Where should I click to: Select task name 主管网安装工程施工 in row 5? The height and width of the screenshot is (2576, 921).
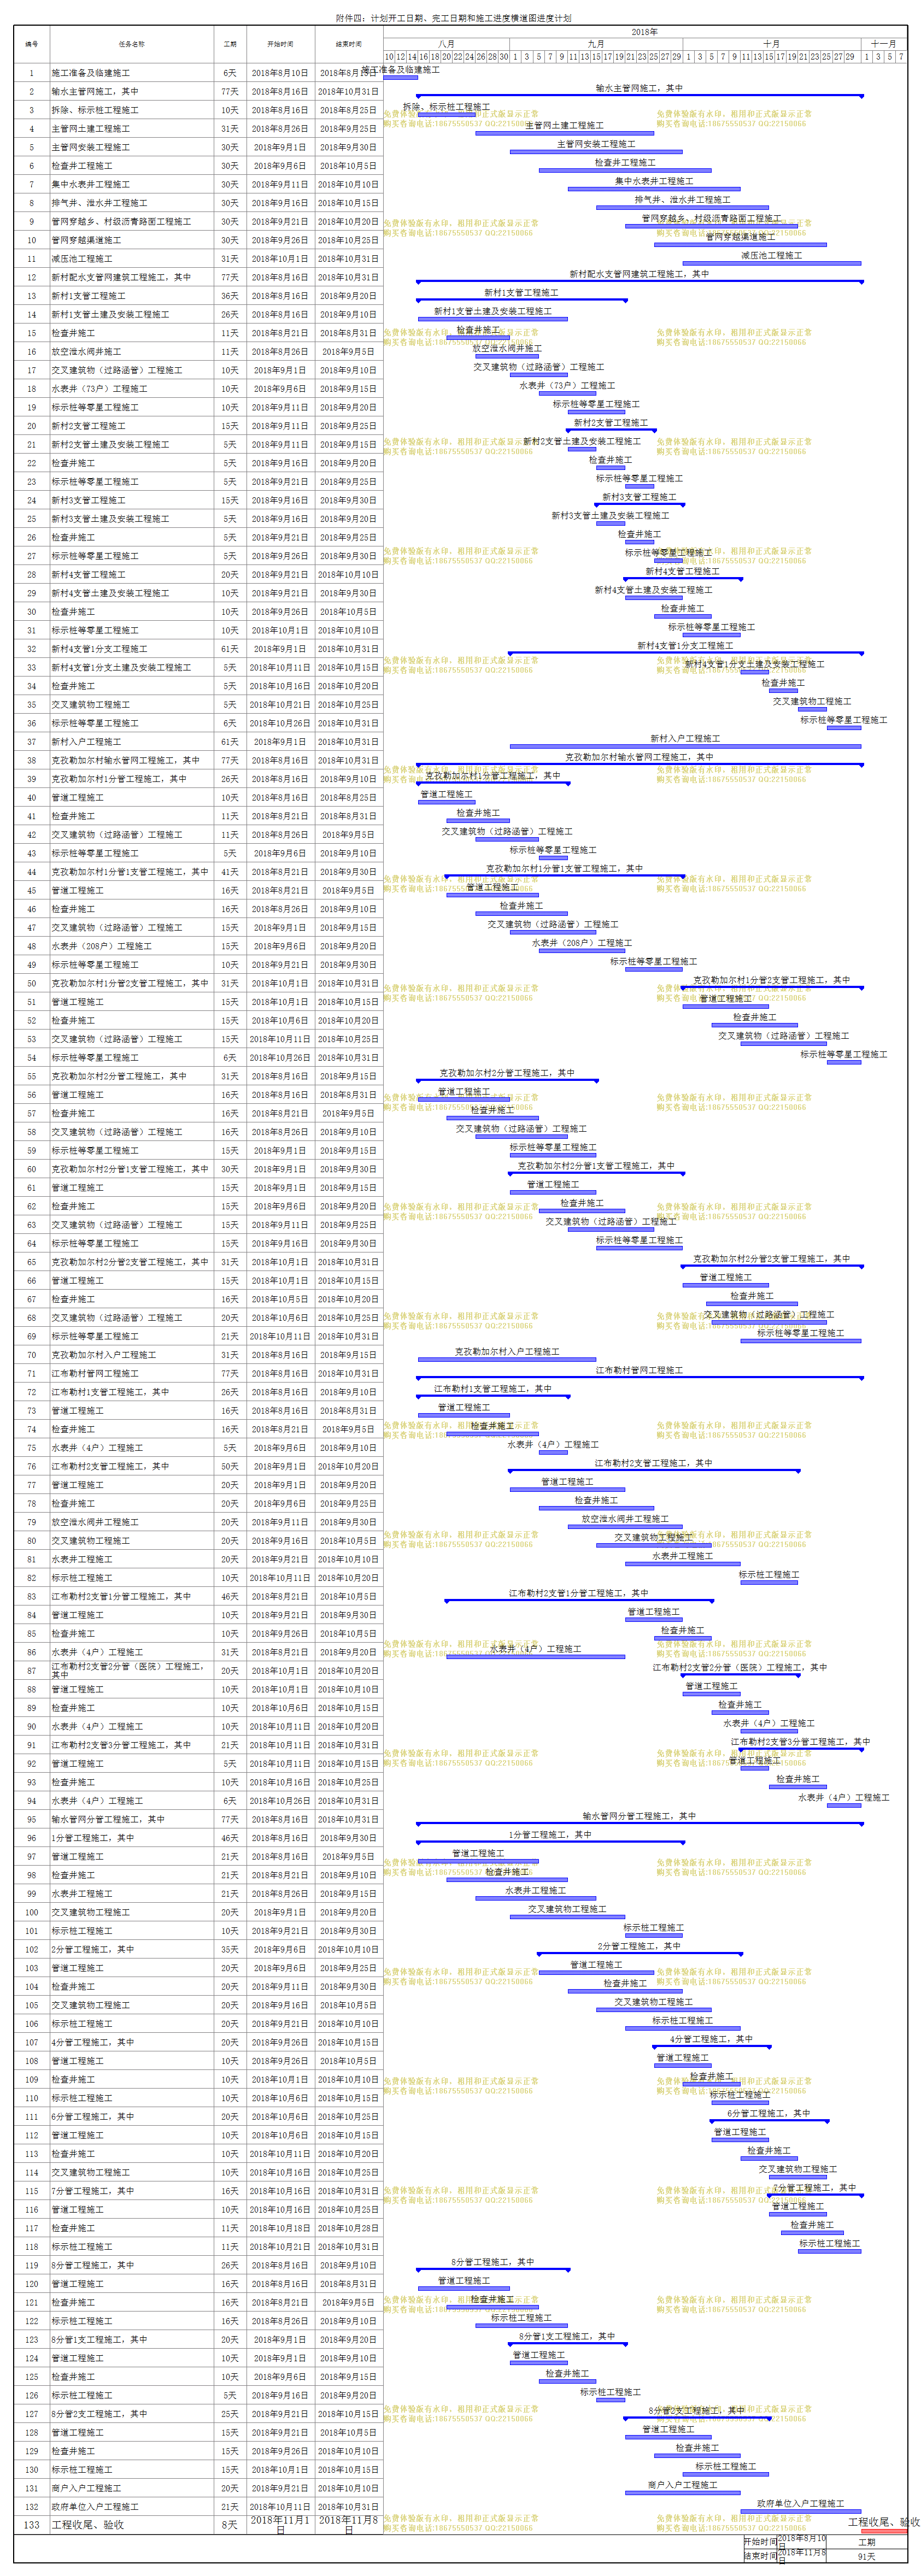tap(91, 147)
